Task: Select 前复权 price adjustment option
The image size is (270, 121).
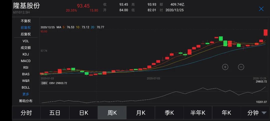Action: click(x=26, y=28)
